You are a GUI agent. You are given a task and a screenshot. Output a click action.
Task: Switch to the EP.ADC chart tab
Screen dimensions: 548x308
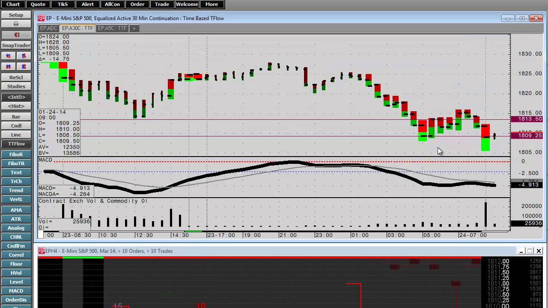click(48, 28)
